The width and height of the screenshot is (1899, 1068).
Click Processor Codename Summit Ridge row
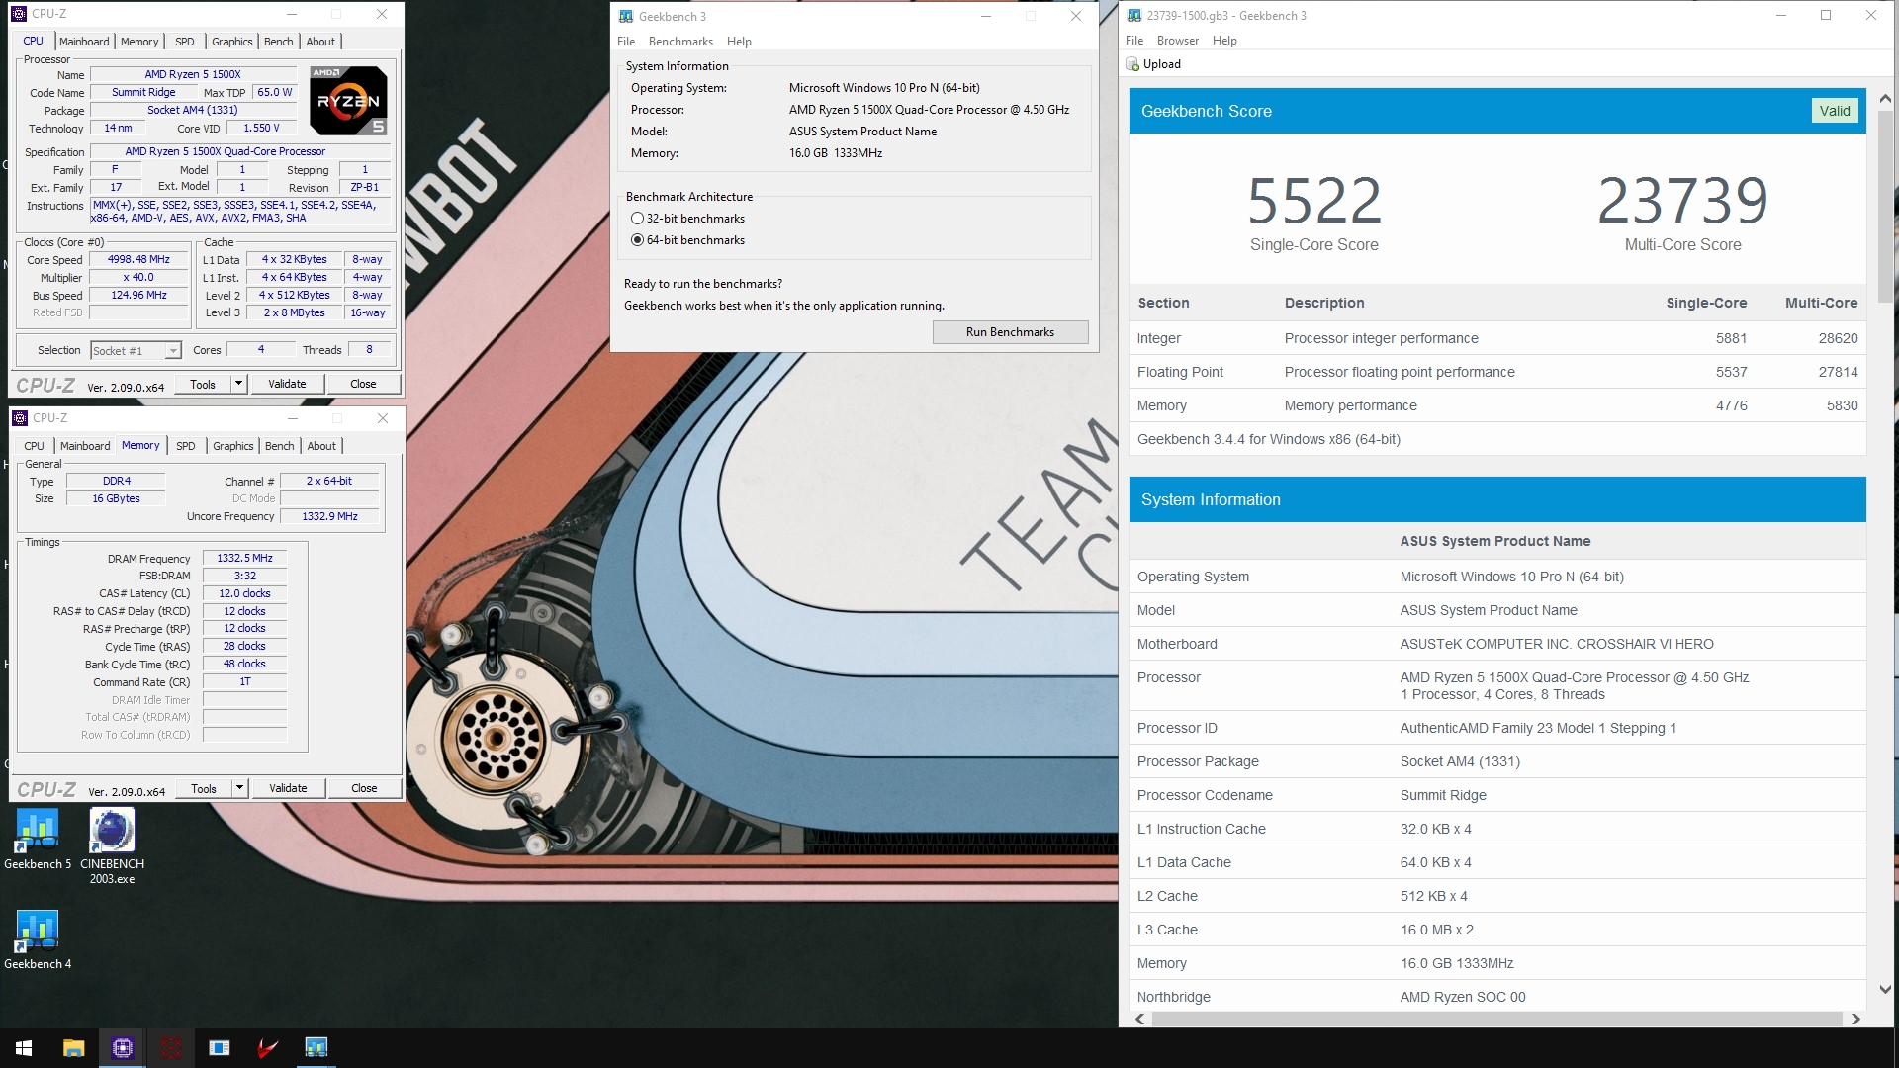(x=1497, y=795)
